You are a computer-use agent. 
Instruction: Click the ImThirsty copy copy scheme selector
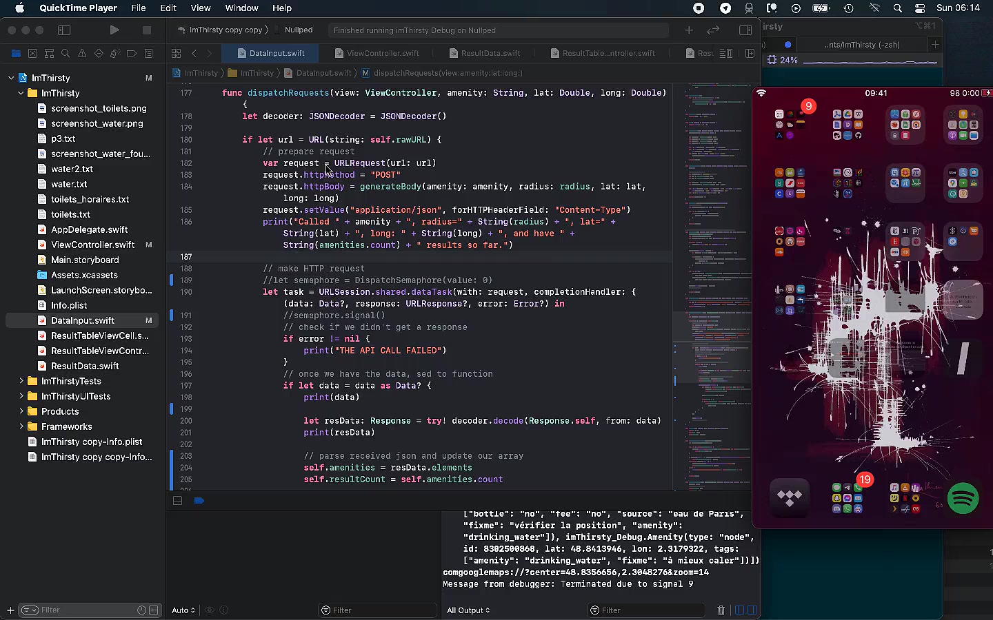pos(225,30)
